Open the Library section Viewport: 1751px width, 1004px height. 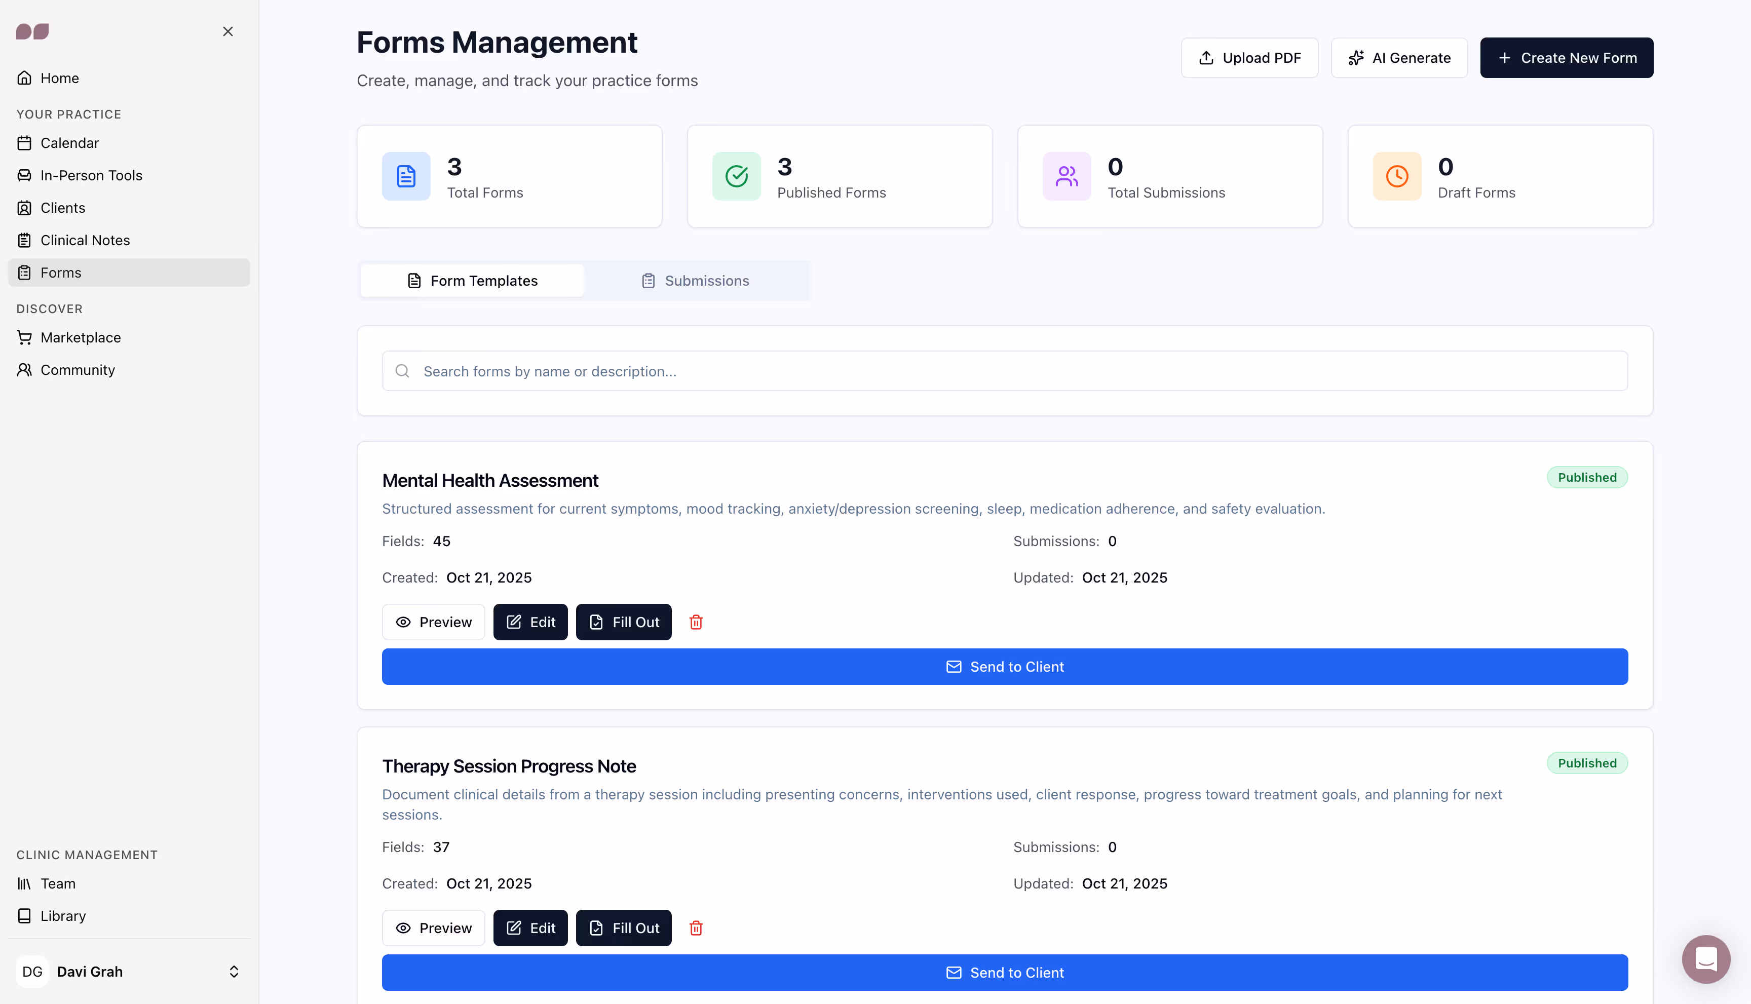tap(62, 916)
